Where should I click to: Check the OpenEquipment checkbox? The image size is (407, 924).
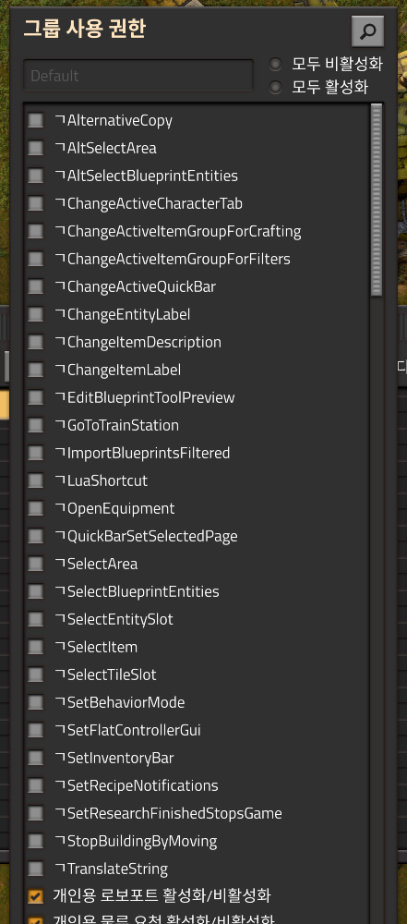pyautogui.click(x=36, y=508)
